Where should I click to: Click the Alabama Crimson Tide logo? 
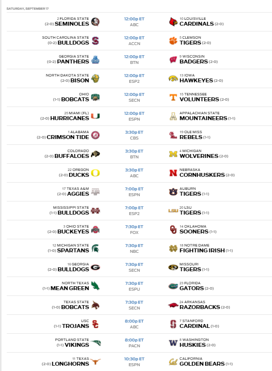[x=95, y=135]
